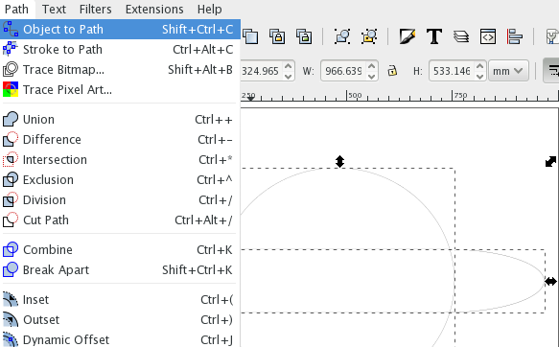Click the Unlink Clone icon with the green lock
The image size is (559, 347).
[x=304, y=36]
